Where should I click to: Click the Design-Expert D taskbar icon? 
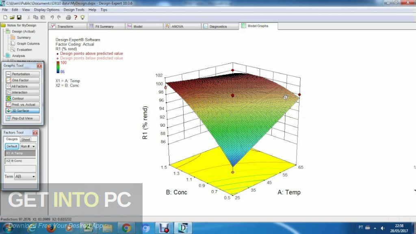click(183, 228)
